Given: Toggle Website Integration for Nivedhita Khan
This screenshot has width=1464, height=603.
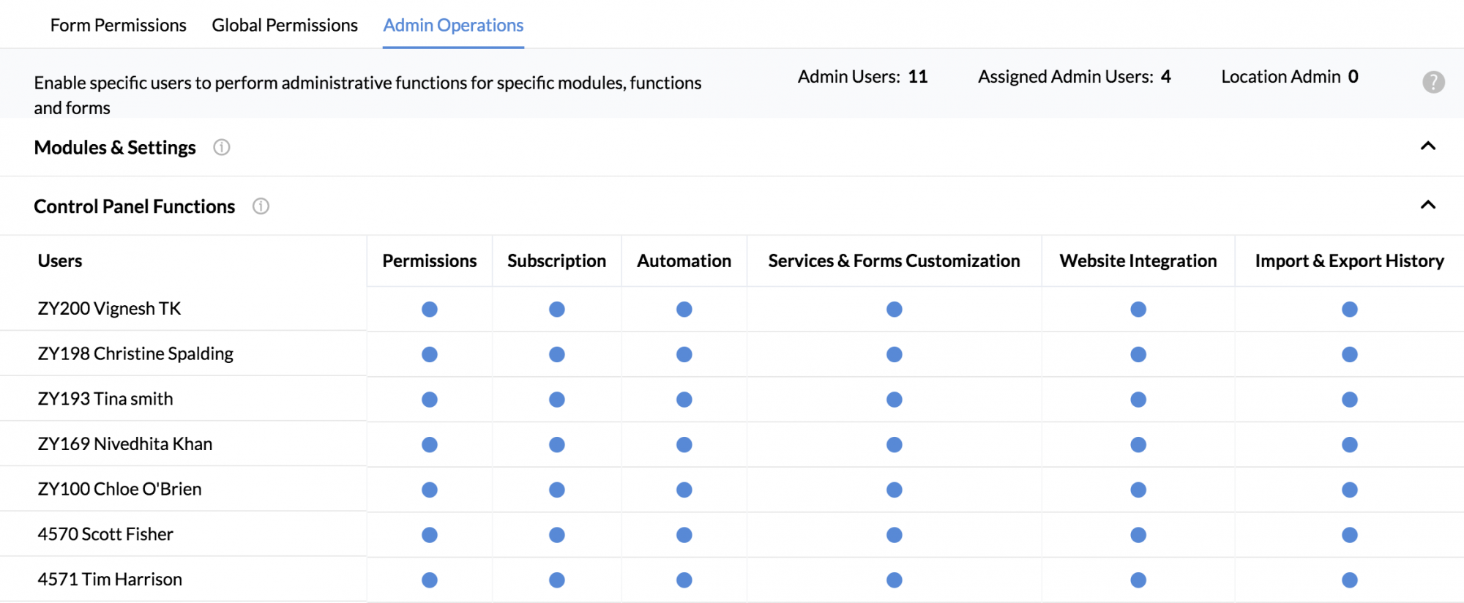Looking at the screenshot, I should tap(1138, 445).
